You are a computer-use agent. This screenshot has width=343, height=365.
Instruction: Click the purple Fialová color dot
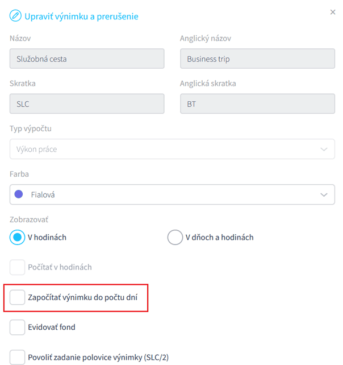click(19, 194)
